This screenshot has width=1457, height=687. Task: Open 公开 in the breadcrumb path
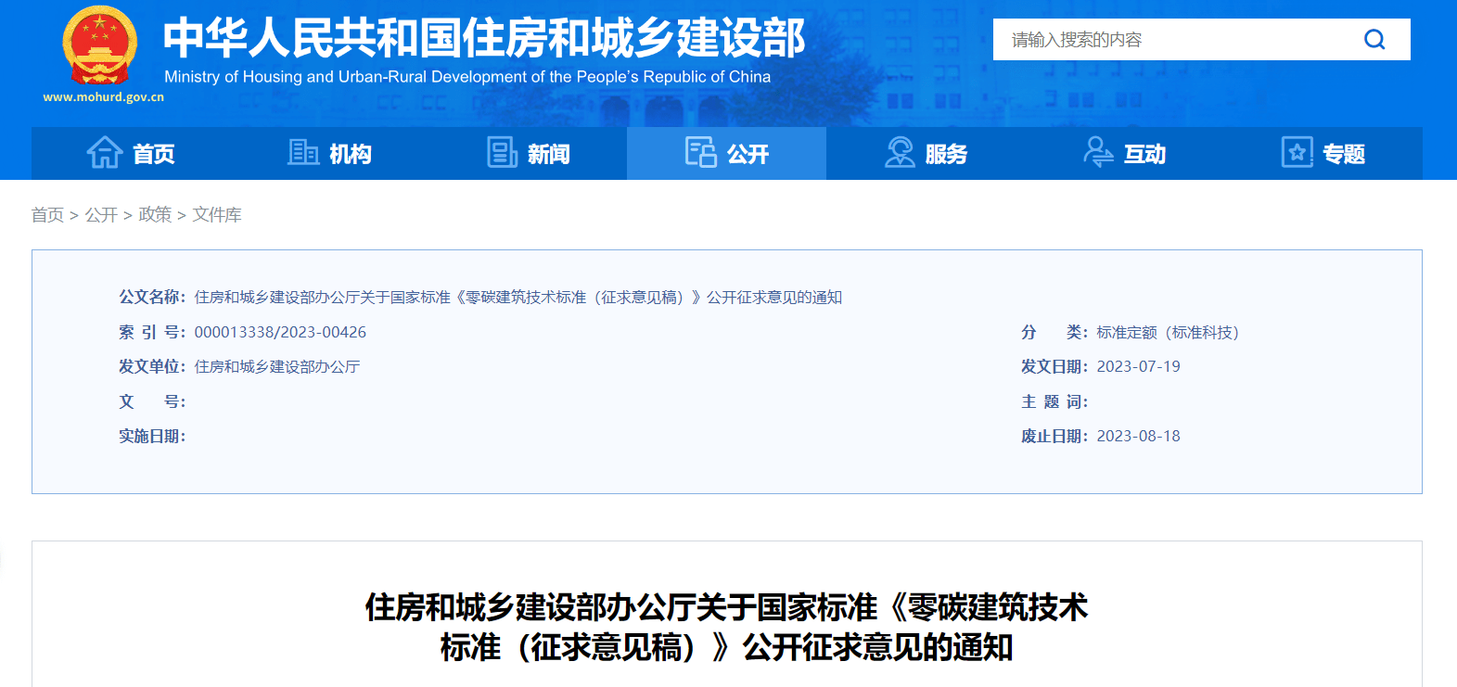(101, 215)
